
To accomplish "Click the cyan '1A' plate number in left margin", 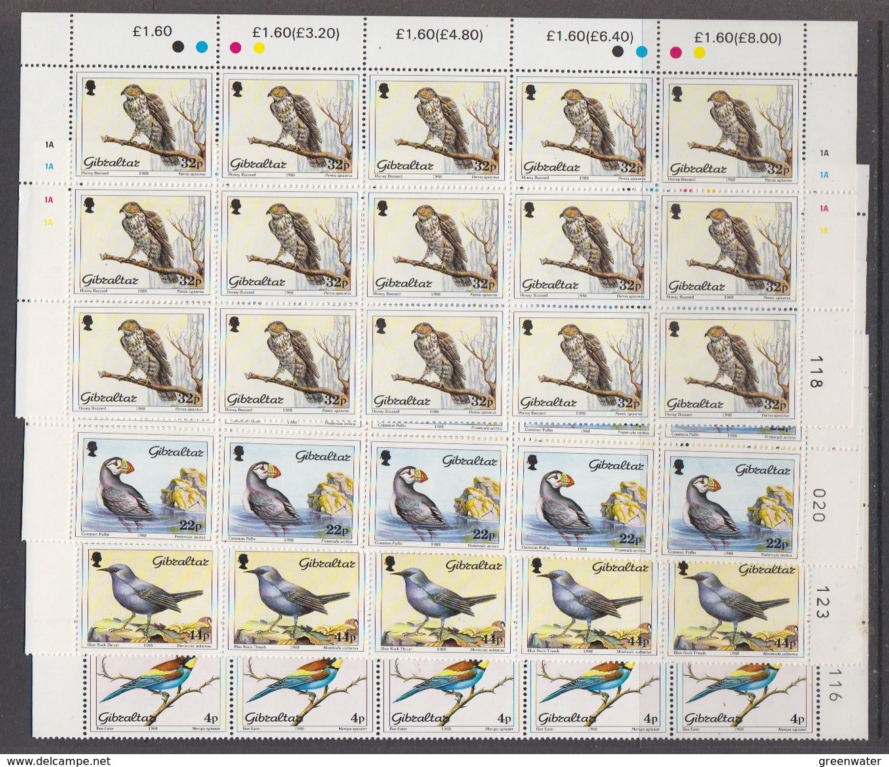I will pos(49,166).
